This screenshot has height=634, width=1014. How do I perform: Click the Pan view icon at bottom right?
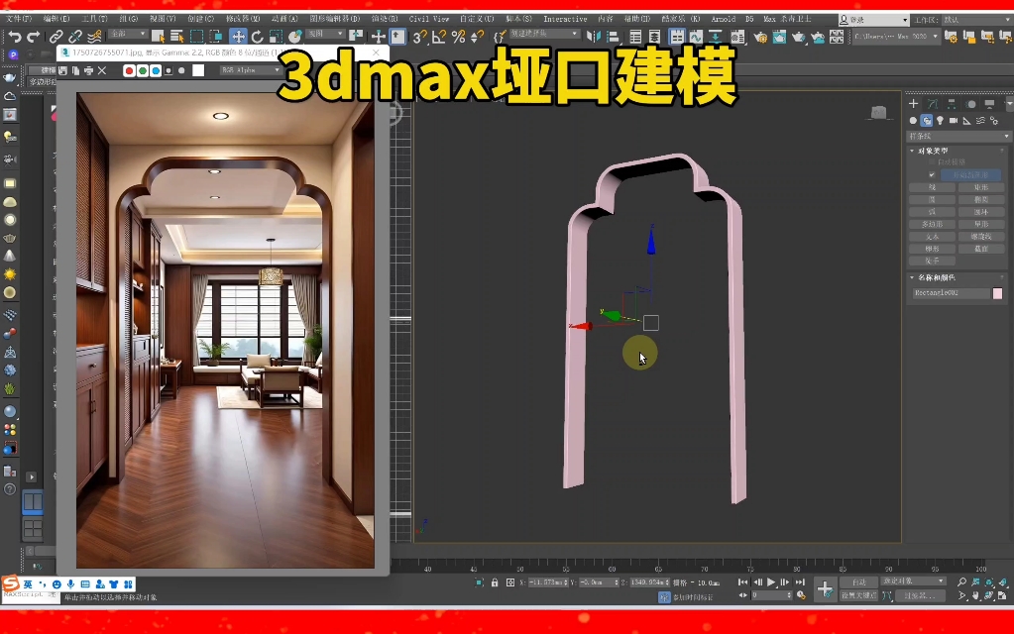pos(975,595)
